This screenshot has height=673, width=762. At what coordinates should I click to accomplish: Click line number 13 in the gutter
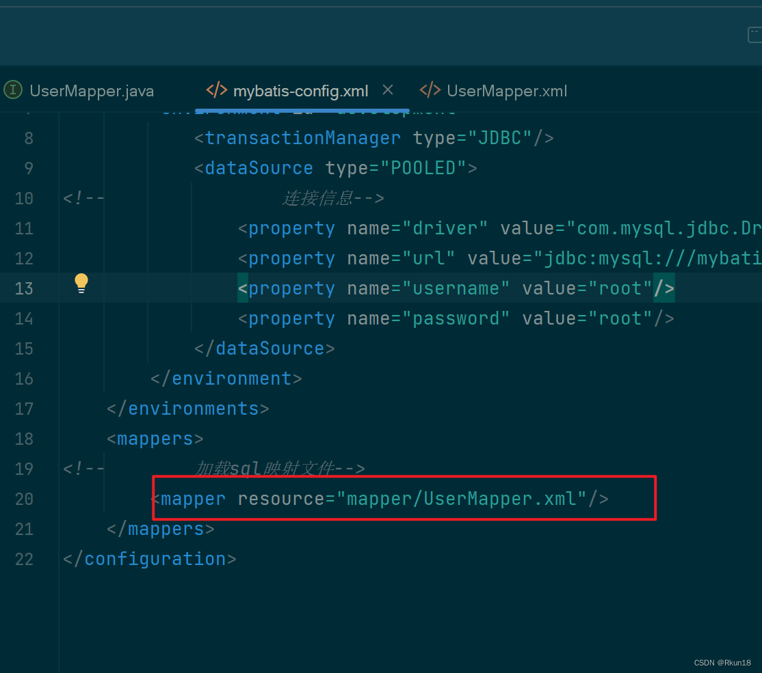pyautogui.click(x=24, y=288)
